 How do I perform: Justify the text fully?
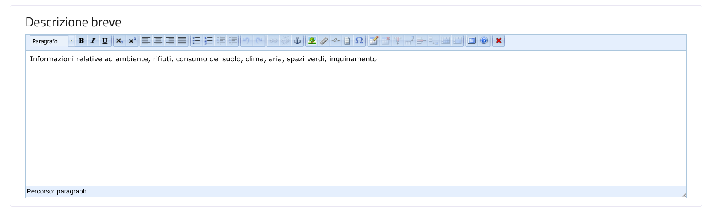click(x=182, y=41)
